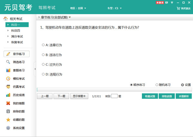
Task: Click the 下一题 button
Action: coord(61,96)
